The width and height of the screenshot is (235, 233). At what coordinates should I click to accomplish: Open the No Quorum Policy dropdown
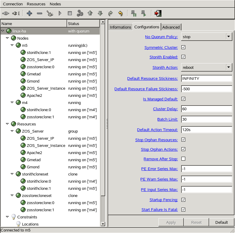(x=229, y=37)
